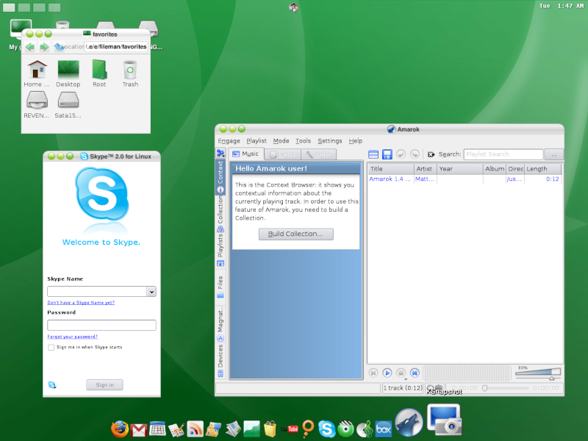Viewport: 588px width, 441px height.
Task: Expand the stop button dropdown arrow
Action: click(406, 379)
